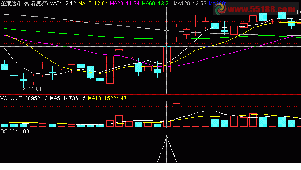Click the tall red candle under the crosshair
301x170 pixels.
click(167, 59)
